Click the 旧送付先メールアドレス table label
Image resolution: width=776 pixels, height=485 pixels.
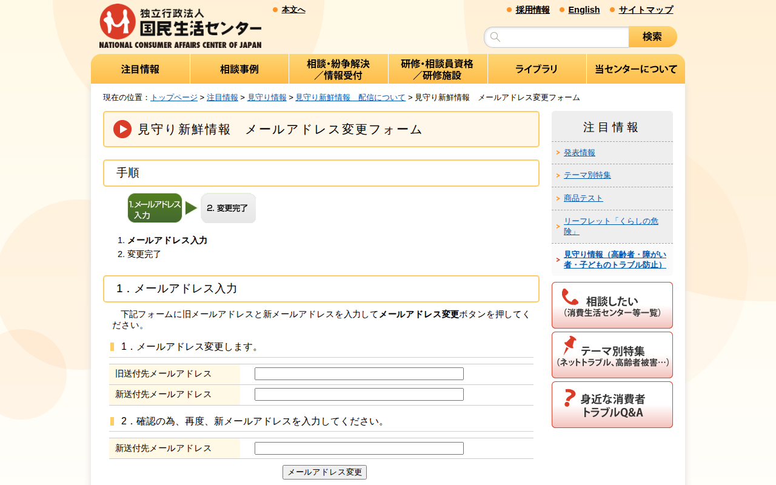coord(164,373)
